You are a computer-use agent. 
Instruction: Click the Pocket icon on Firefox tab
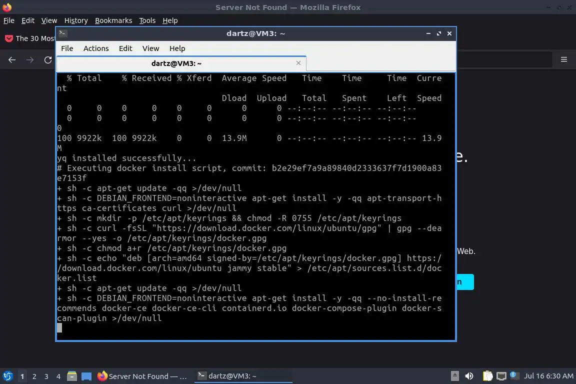(9, 38)
